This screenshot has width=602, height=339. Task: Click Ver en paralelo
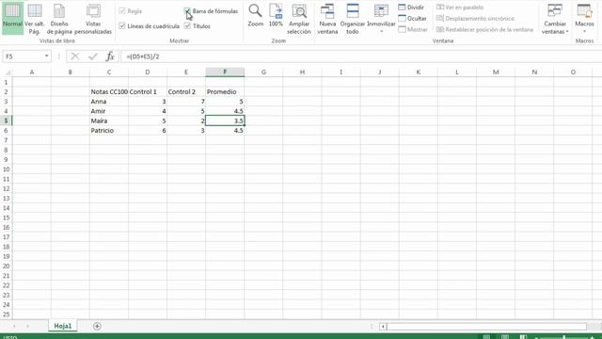click(x=460, y=8)
